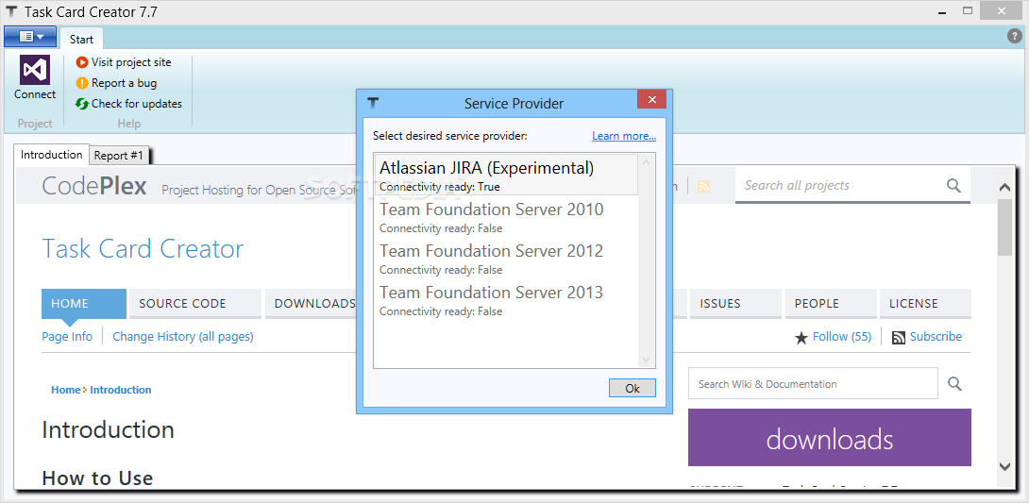The height and width of the screenshot is (503, 1029).
Task: Click the page scrollbar down arrow
Action: click(1004, 467)
